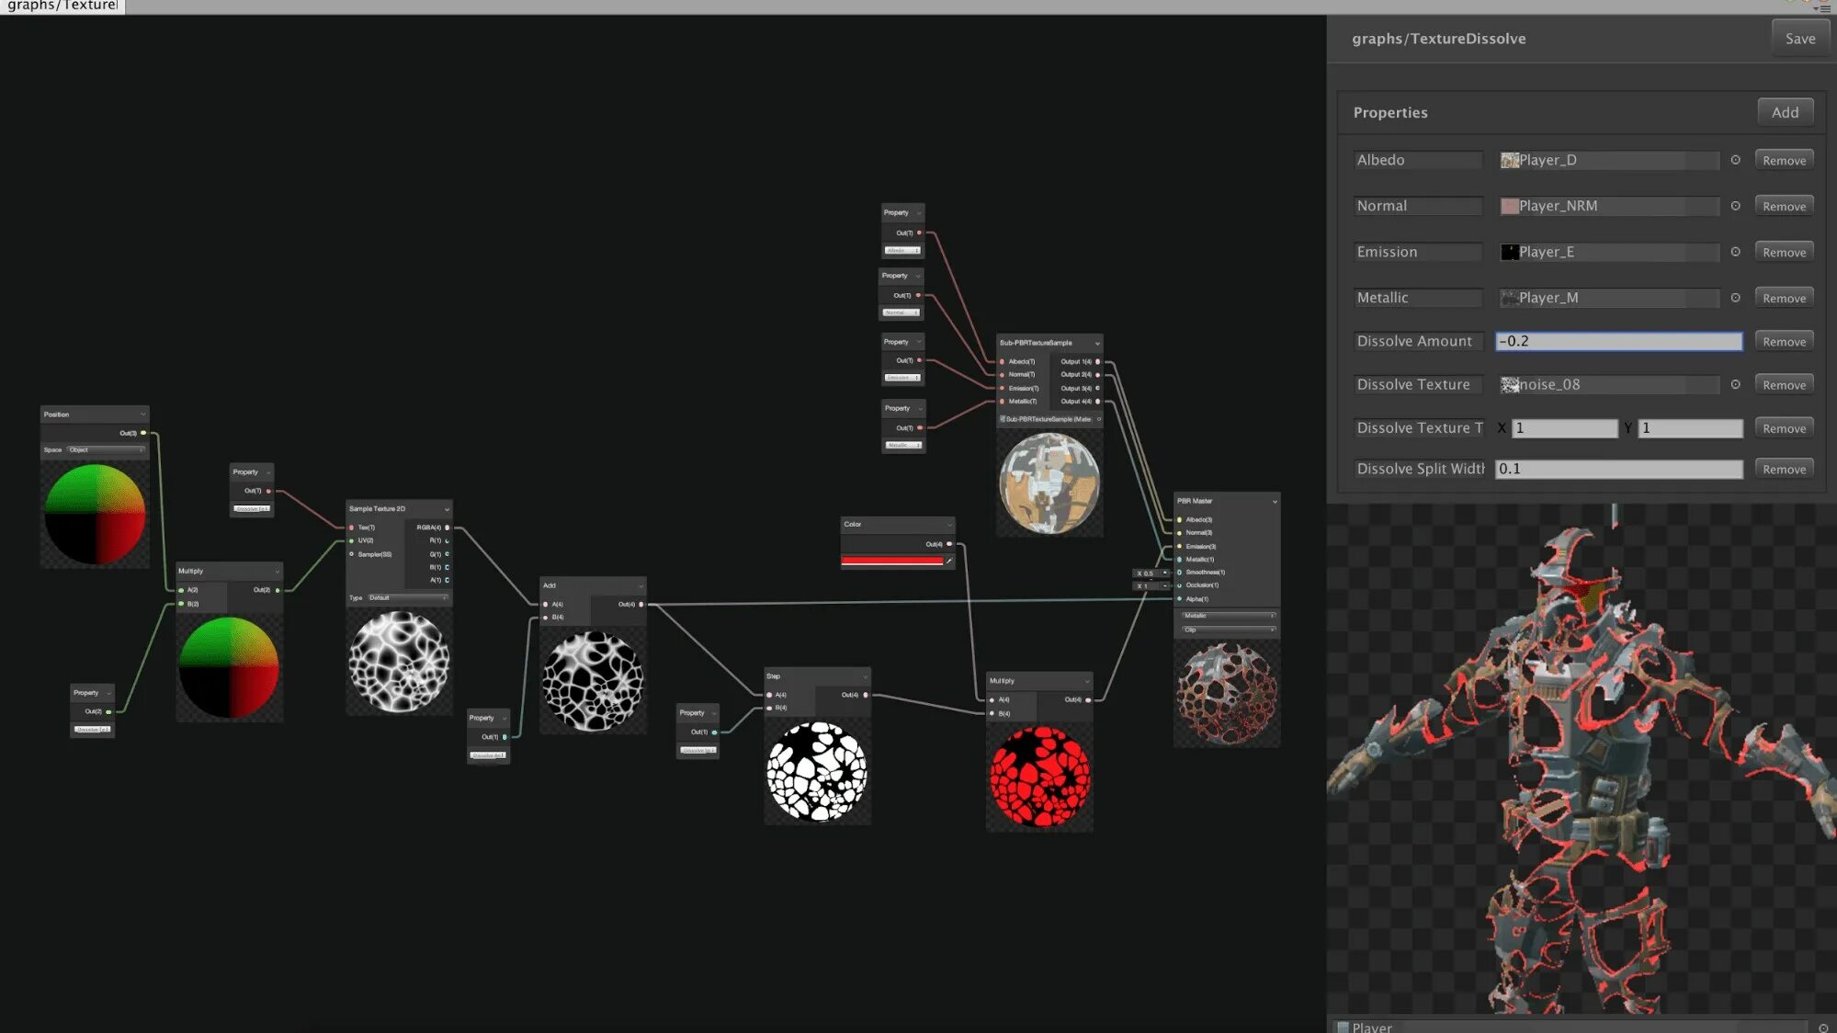Click the Emission(3) input port on PBR Master

click(1179, 547)
